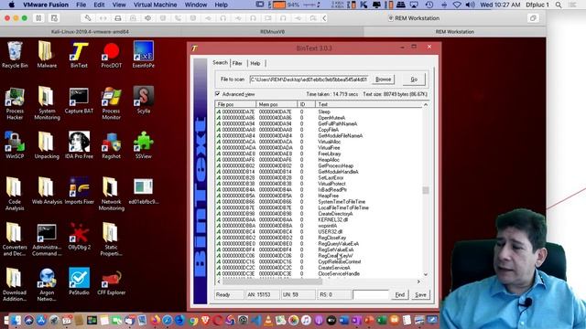The width and height of the screenshot is (586, 329).
Task: Launch WinSCP desktop shortcut
Action: pyautogui.click(x=15, y=145)
